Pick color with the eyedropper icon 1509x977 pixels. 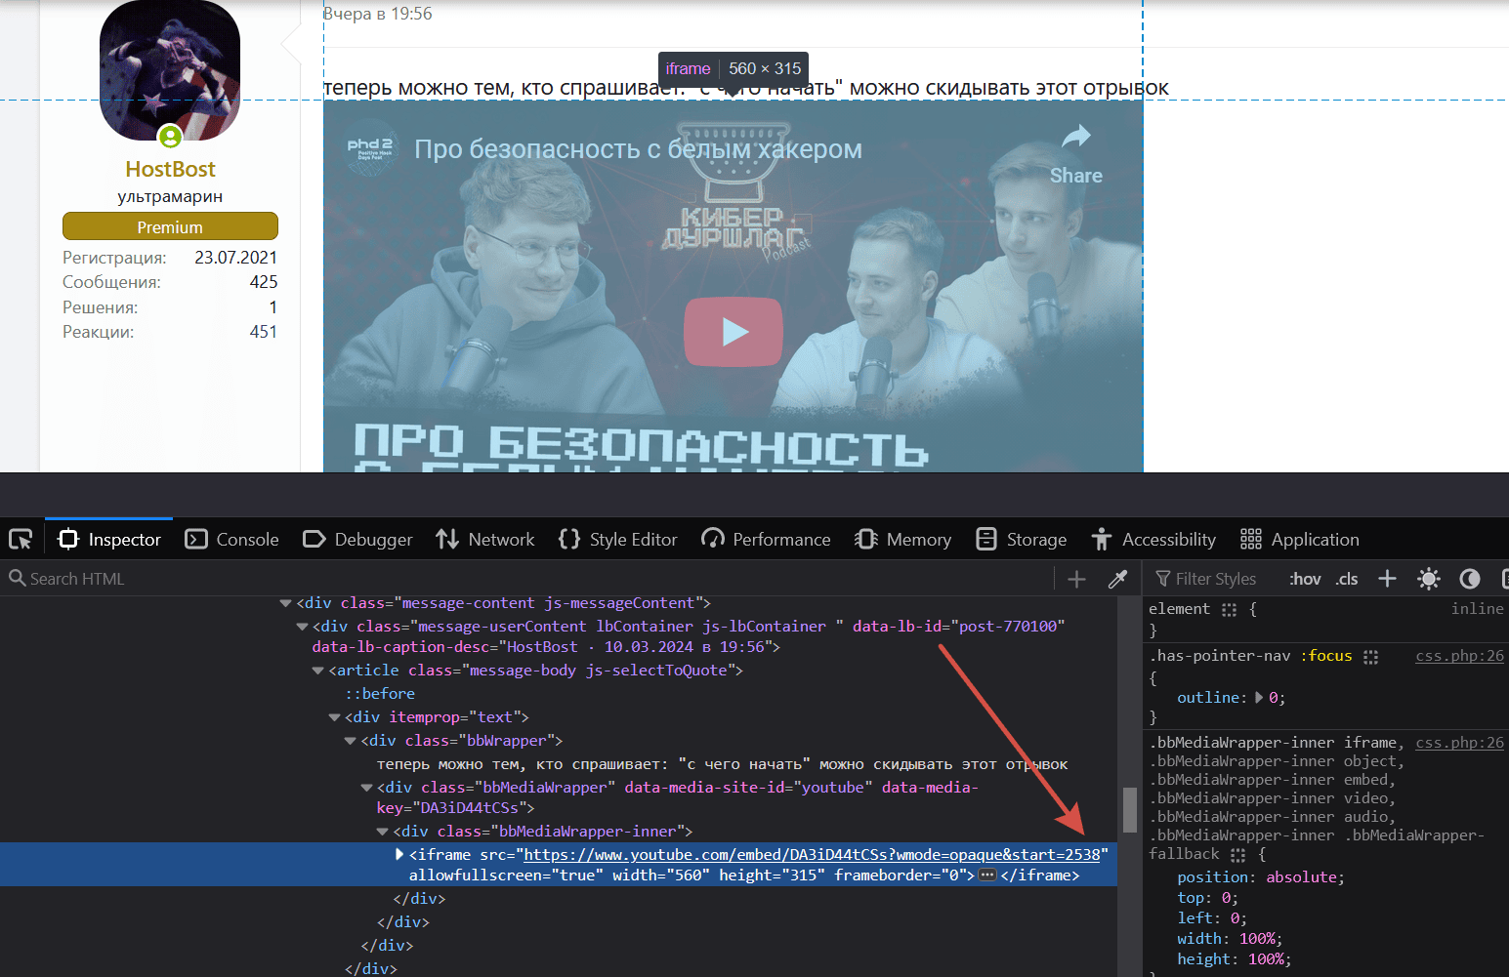(1118, 580)
